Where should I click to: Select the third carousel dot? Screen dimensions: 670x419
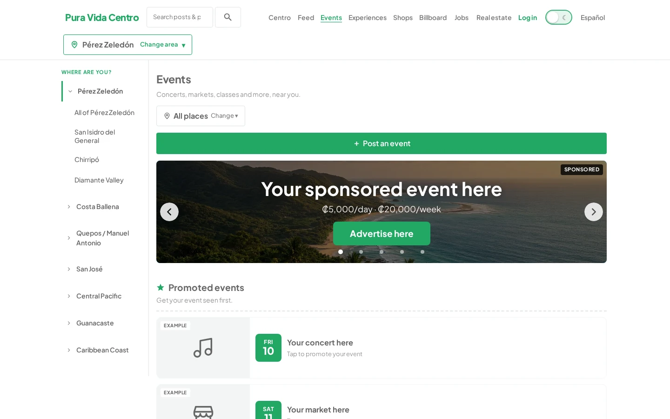pos(382,252)
